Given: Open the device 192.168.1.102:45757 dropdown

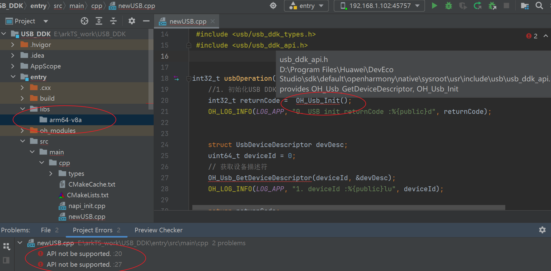Looking at the screenshot, I should tap(379, 6).
